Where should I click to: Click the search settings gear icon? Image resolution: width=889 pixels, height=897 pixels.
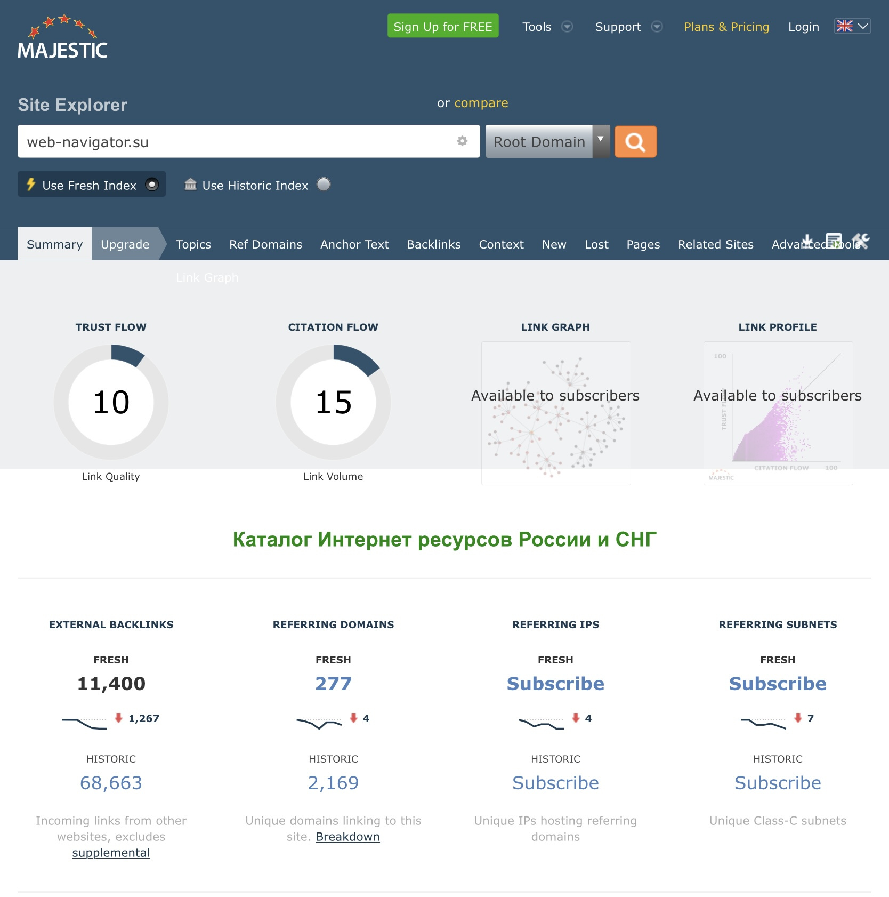(x=462, y=141)
